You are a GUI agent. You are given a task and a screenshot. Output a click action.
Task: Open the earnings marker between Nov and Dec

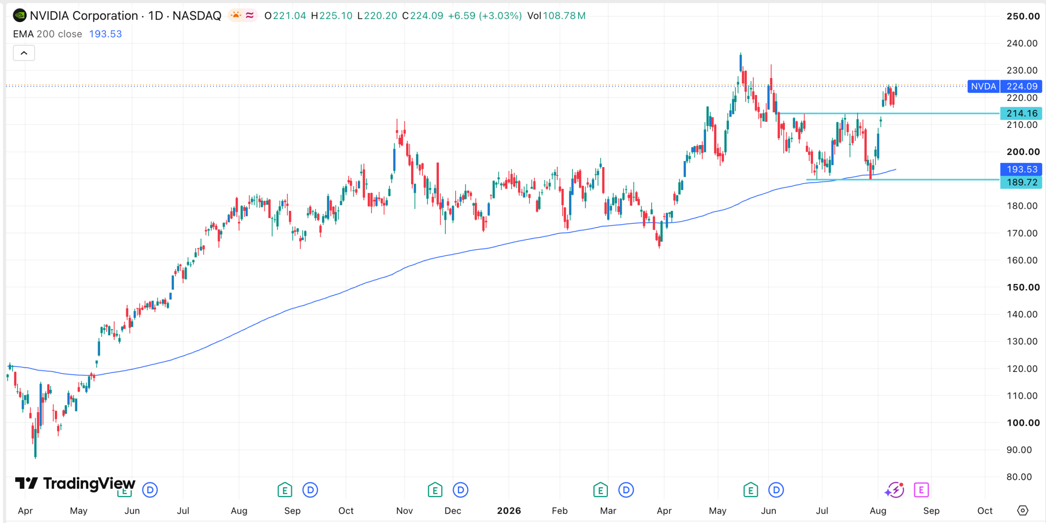tap(435, 490)
